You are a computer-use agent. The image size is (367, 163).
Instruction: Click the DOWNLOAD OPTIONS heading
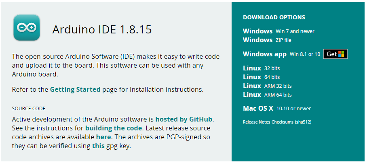[x=274, y=17]
